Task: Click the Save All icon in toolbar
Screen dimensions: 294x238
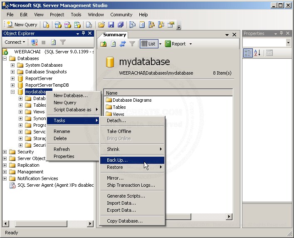Action: (x=121, y=25)
